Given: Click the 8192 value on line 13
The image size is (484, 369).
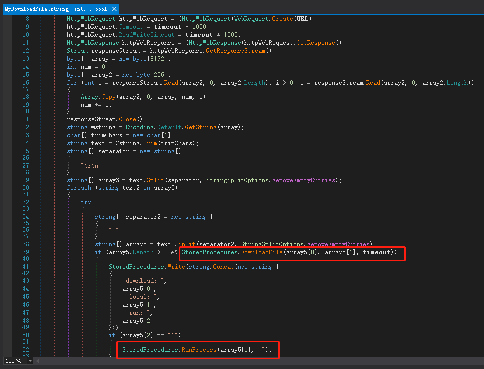Looking at the screenshot, I should tap(157, 59).
